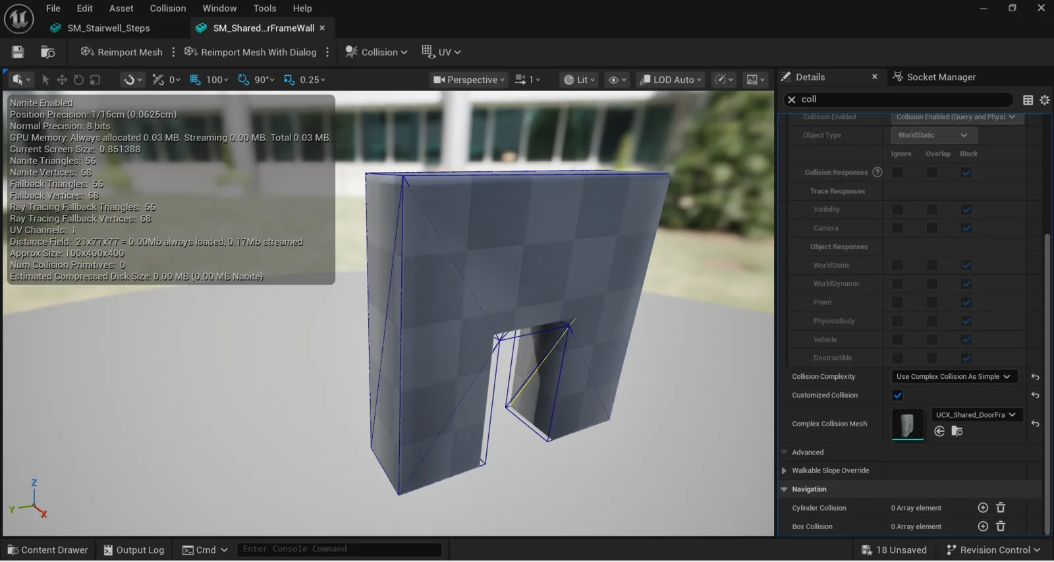Viewport: 1054px width, 562px height.
Task: Toggle rotation snap icon next to 90°
Action: (x=243, y=80)
